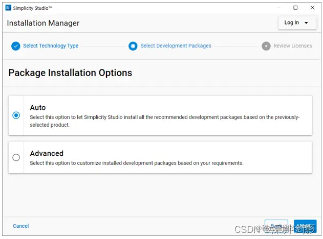Click the active Select Development Packages step circle
Image resolution: width=323 pixels, height=239 pixels.
[133, 46]
